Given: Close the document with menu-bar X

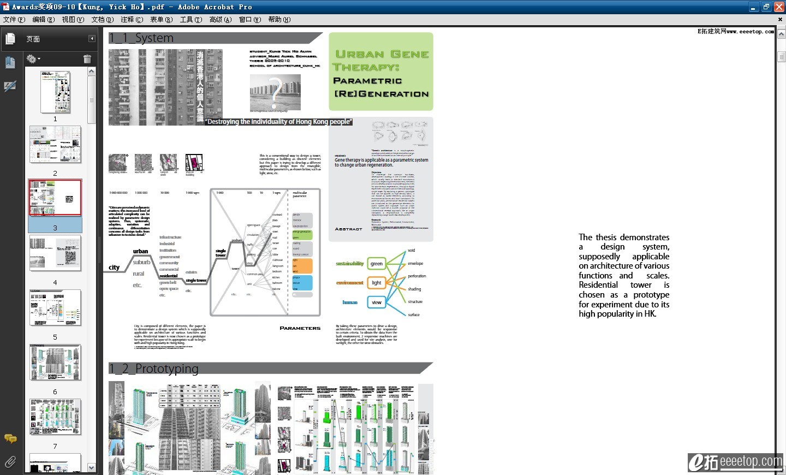Looking at the screenshot, I should pyautogui.click(x=780, y=19).
